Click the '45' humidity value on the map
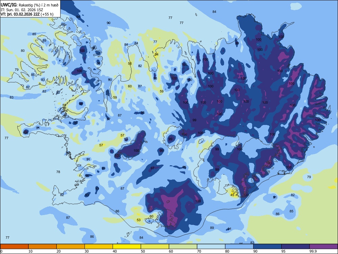This screenshot has height=254, width=338. pos(232,195)
